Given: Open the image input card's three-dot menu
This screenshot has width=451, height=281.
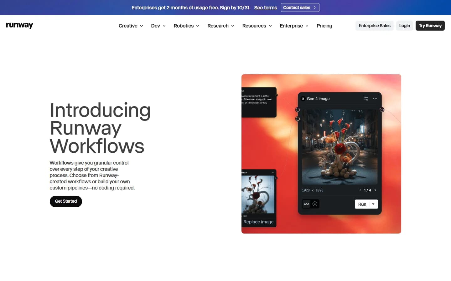Looking at the screenshot, I should point(273,172).
